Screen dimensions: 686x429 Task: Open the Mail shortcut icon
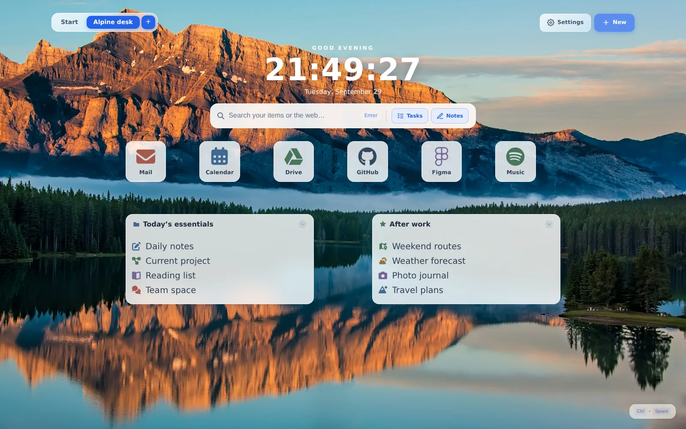[x=146, y=156]
